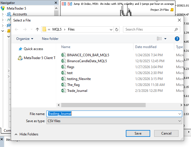
Task: Click Excel icon of testing_filewrite
Action: point(64,79)
